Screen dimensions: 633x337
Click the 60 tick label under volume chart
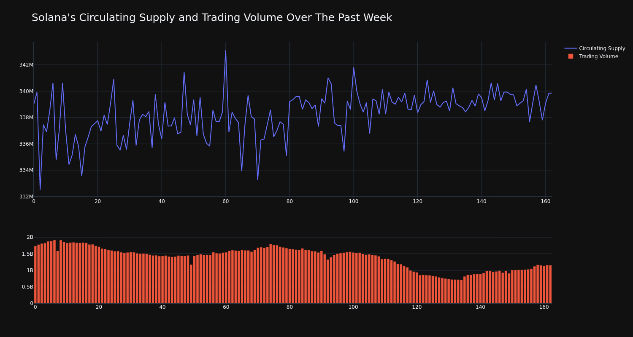point(226,307)
